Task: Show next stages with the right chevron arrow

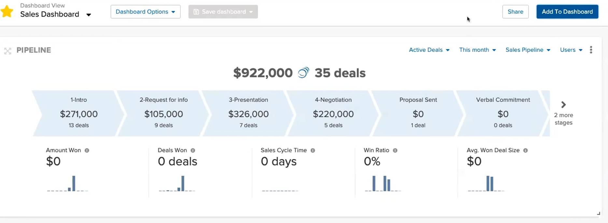Action: coord(563,105)
